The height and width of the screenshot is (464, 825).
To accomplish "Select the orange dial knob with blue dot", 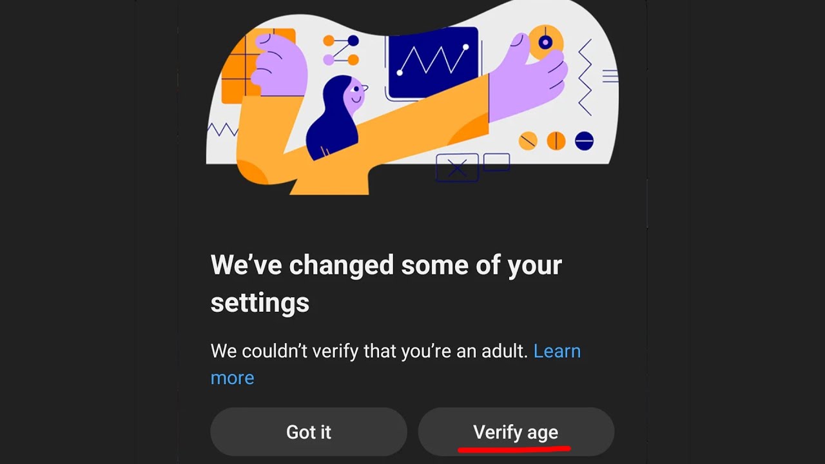I will coord(545,43).
